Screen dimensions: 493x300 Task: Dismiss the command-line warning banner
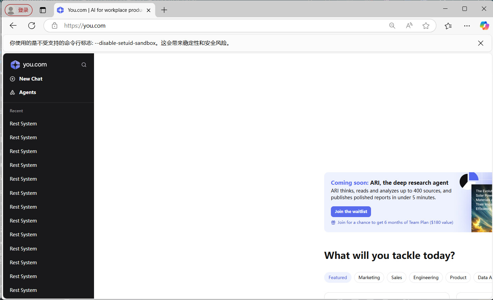point(481,43)
